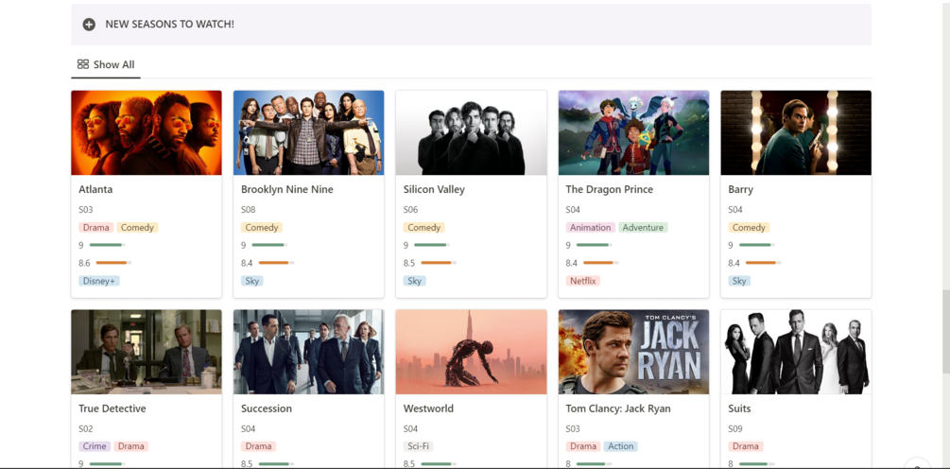Click the Sky tag on Silicon Valley card

(414, 281)
